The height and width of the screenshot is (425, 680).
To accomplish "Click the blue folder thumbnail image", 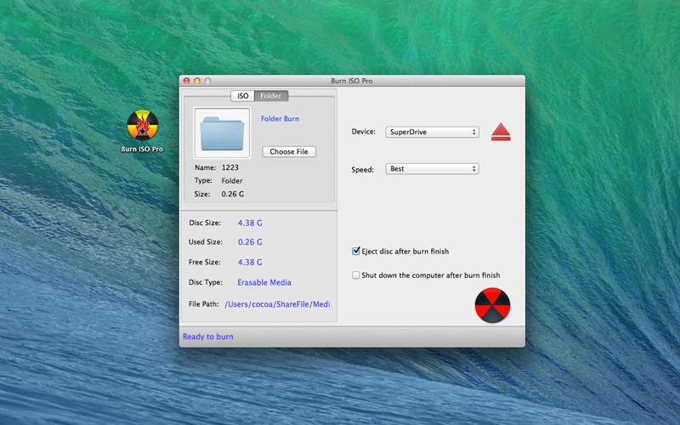I will [x=222, y=133].
